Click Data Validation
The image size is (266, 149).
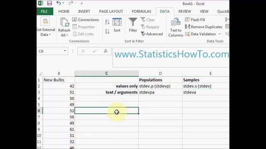click(x=200, y=34)
